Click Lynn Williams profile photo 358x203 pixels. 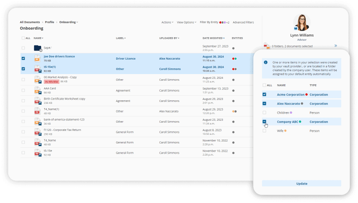pos(302,22)
